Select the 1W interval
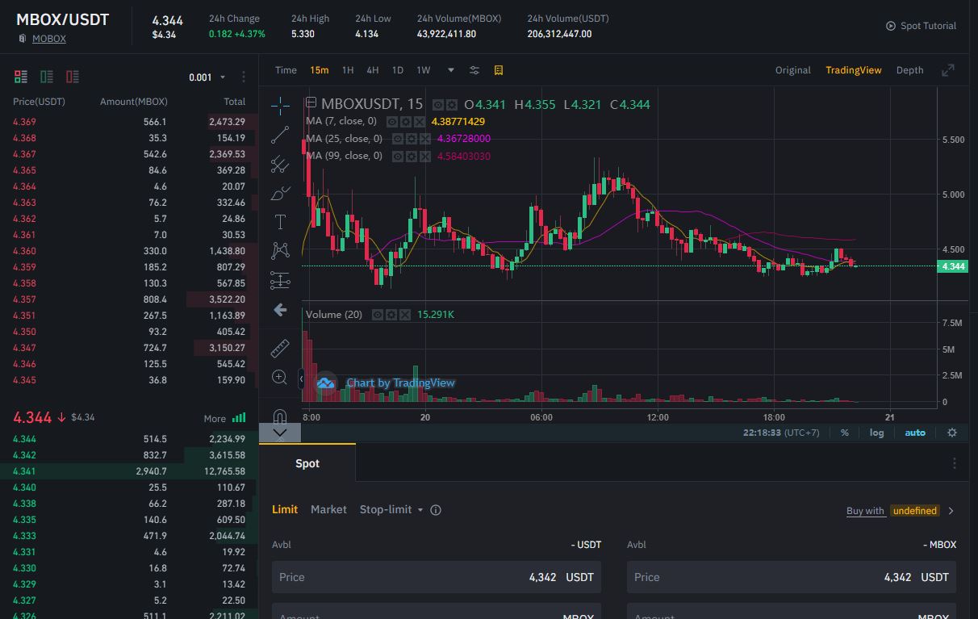This screenshot has width=978, height=619. point(424,70)
